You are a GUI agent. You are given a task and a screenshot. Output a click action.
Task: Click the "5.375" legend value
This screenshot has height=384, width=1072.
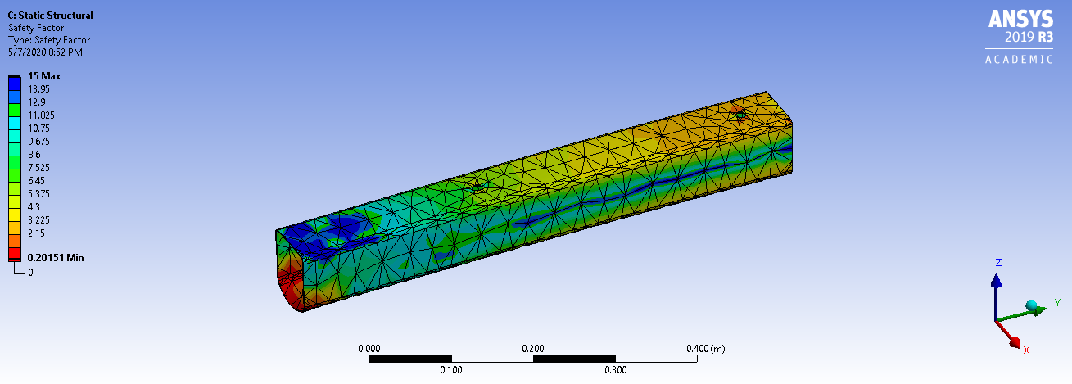pyautogui.click(x=39, y=193)
